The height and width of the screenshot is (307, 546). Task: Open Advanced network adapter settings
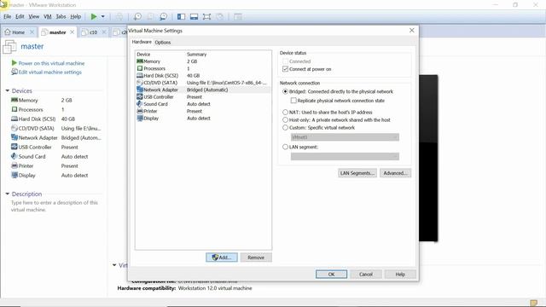[x=395, y=173]
